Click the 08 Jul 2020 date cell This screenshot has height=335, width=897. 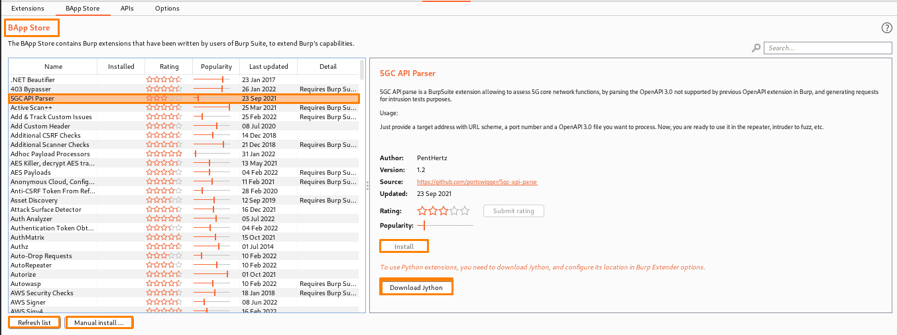259,126
